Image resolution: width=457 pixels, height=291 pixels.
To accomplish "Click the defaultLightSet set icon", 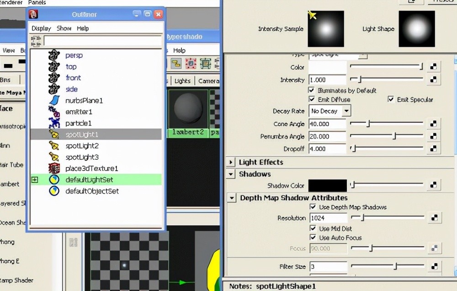I will (x=54, y=179).
